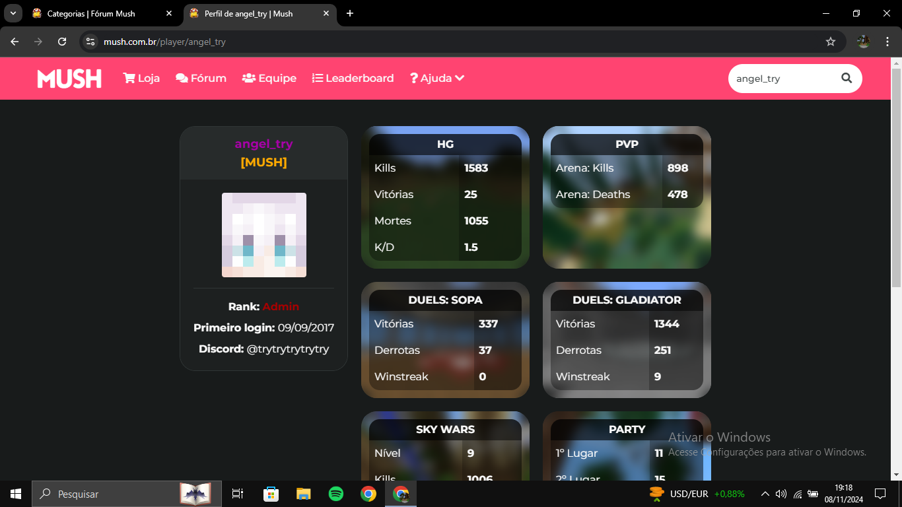Bookmark this page with the star
The image size is (902, 507).
click(831, 42)
